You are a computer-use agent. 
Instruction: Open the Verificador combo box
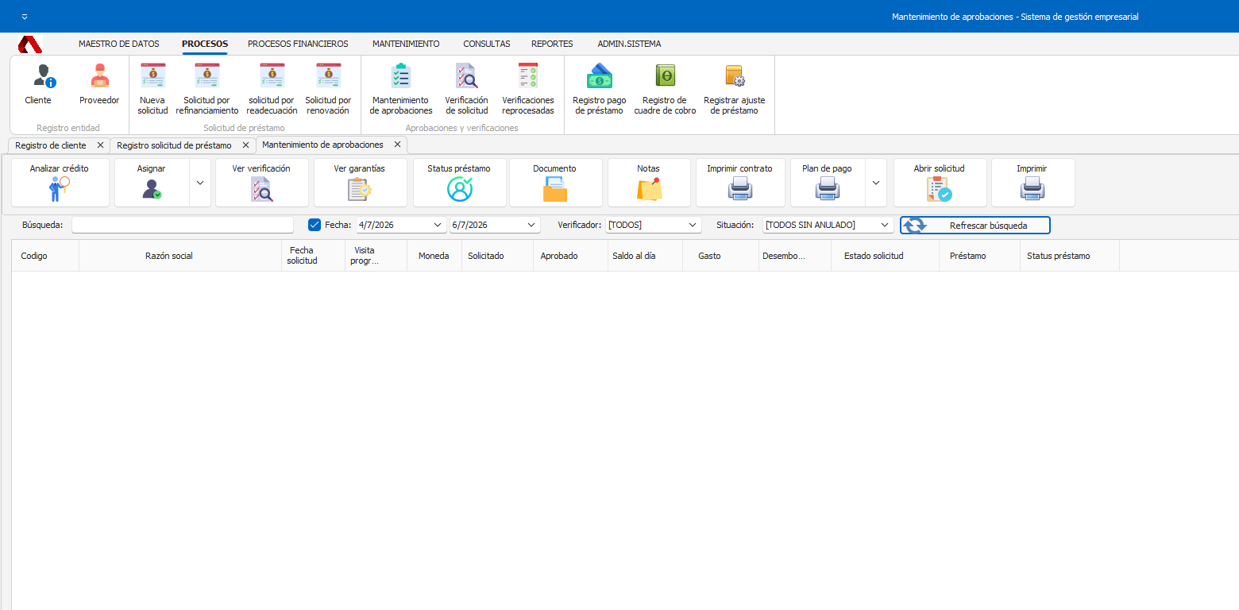point(654,225)
